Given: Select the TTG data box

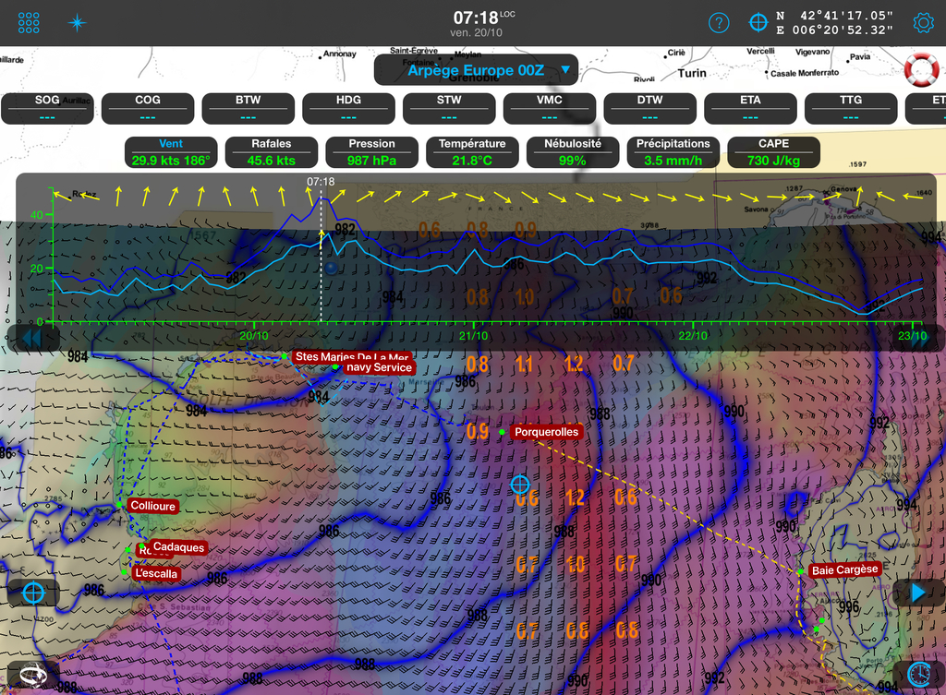Looking at the screenshot, I should (851, 108).
